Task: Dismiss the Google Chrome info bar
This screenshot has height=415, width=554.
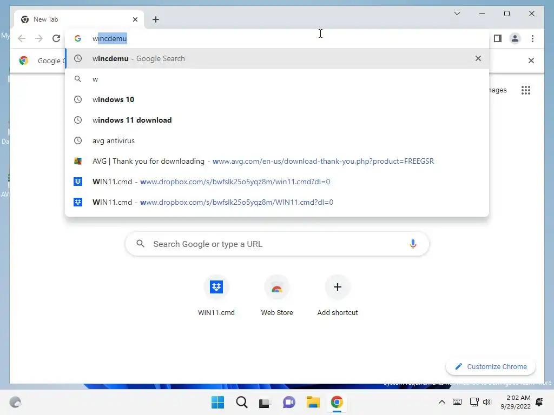Action: (531, 61)
